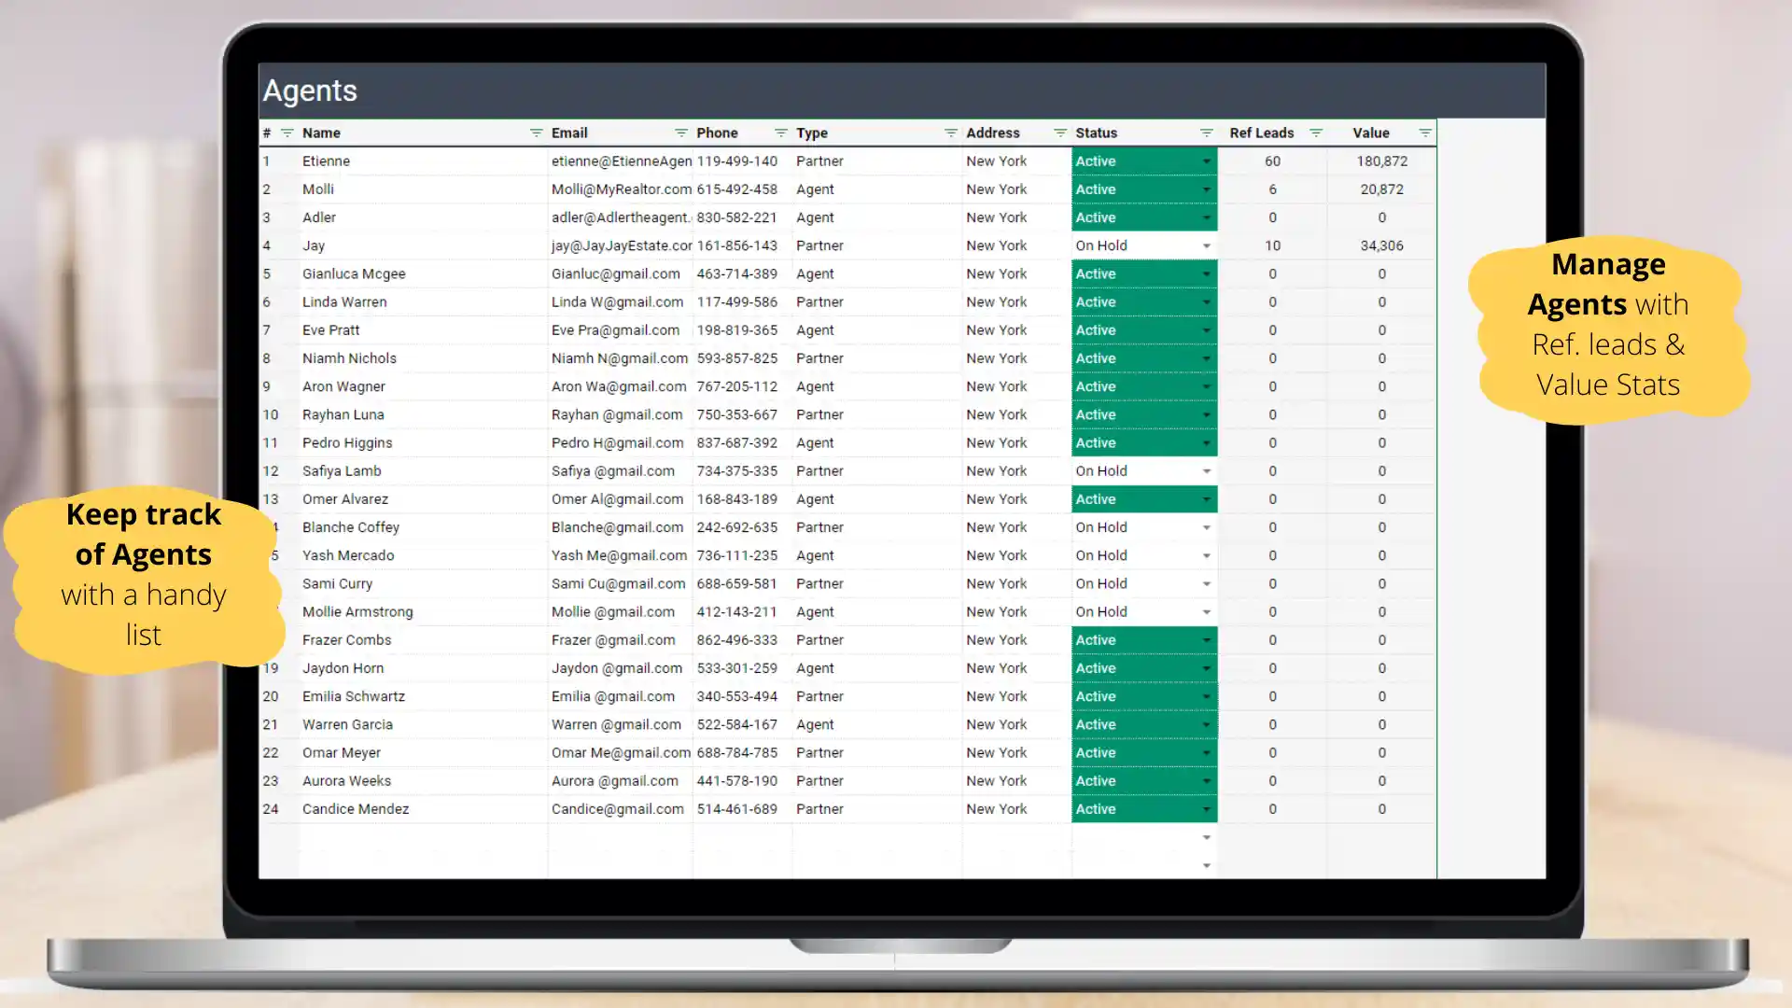Screen dimensions: 1792x1008
Task: Open the Address column filter icon
Action: (1059, 133)
